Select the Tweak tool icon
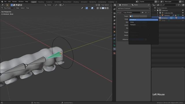This screenshot has height=104, width=185. click(x=8, y=5)
